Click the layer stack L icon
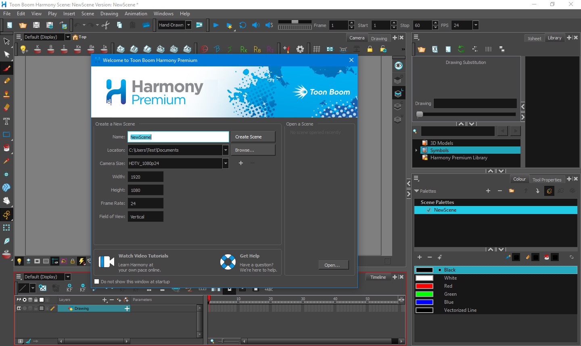The image size is (581, 346). coord(398,93)
